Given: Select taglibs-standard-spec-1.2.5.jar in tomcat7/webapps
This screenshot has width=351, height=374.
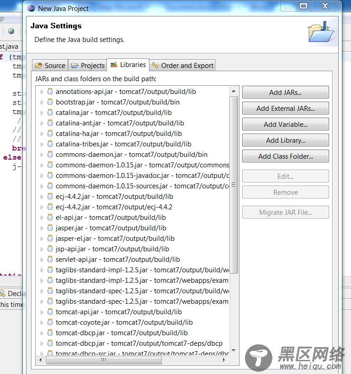Looking at the screenshot, I should click(142, 301).
